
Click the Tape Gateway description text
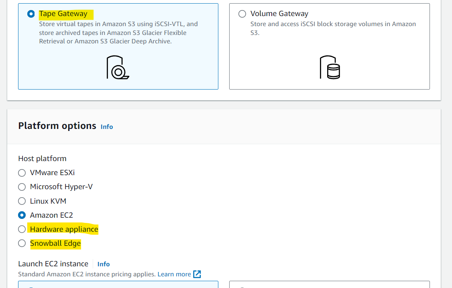click(118, 33)
